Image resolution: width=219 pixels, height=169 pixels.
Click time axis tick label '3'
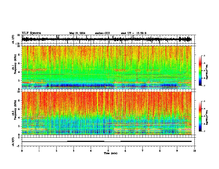pyautogui.click(x=74, y=151)
